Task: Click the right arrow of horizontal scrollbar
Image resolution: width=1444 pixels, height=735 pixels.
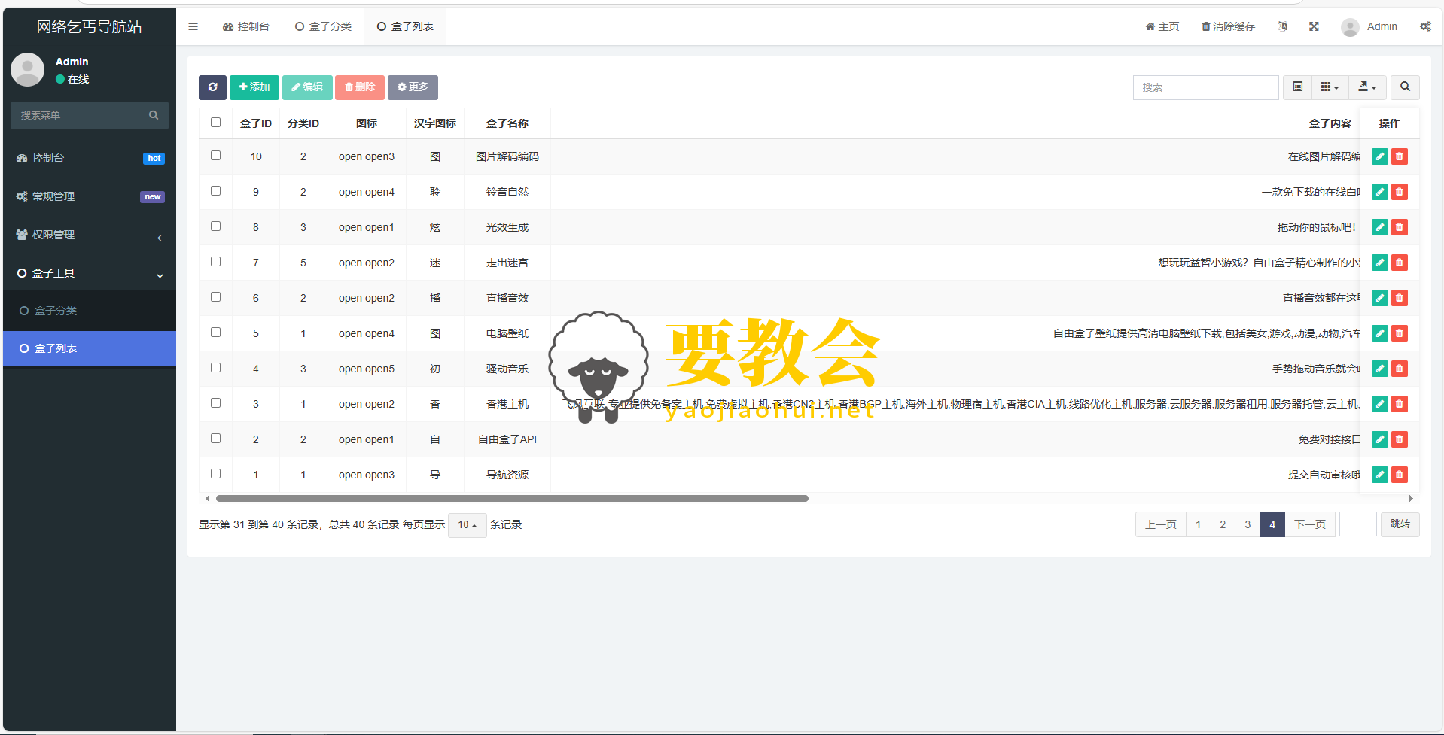Action: tap(1411, 498)
